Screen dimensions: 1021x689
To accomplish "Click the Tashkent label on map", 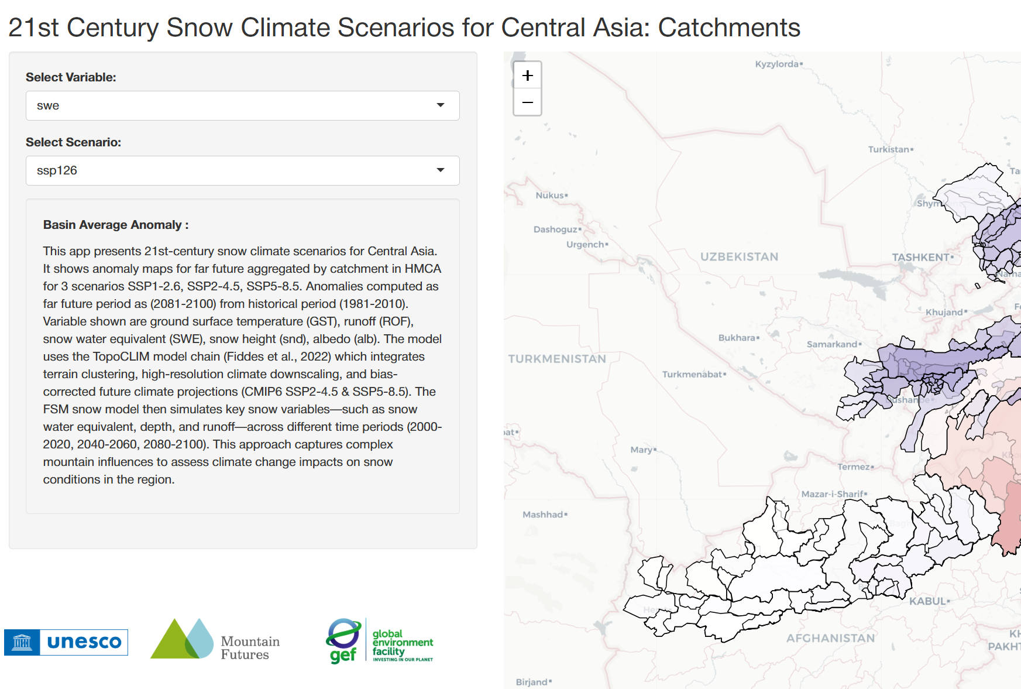I will [x=920, y=258].
